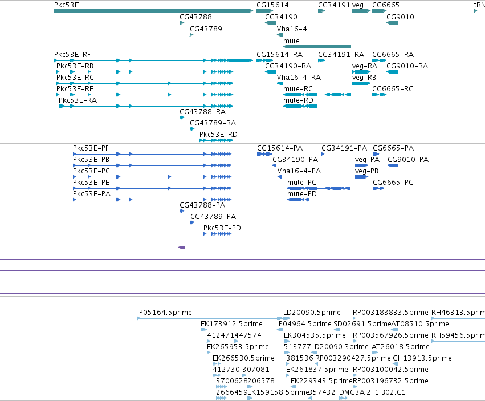Screen dimensions: 485x401
Task: Select the EK265953.5prime EST label
Action: tap(238, 346)
